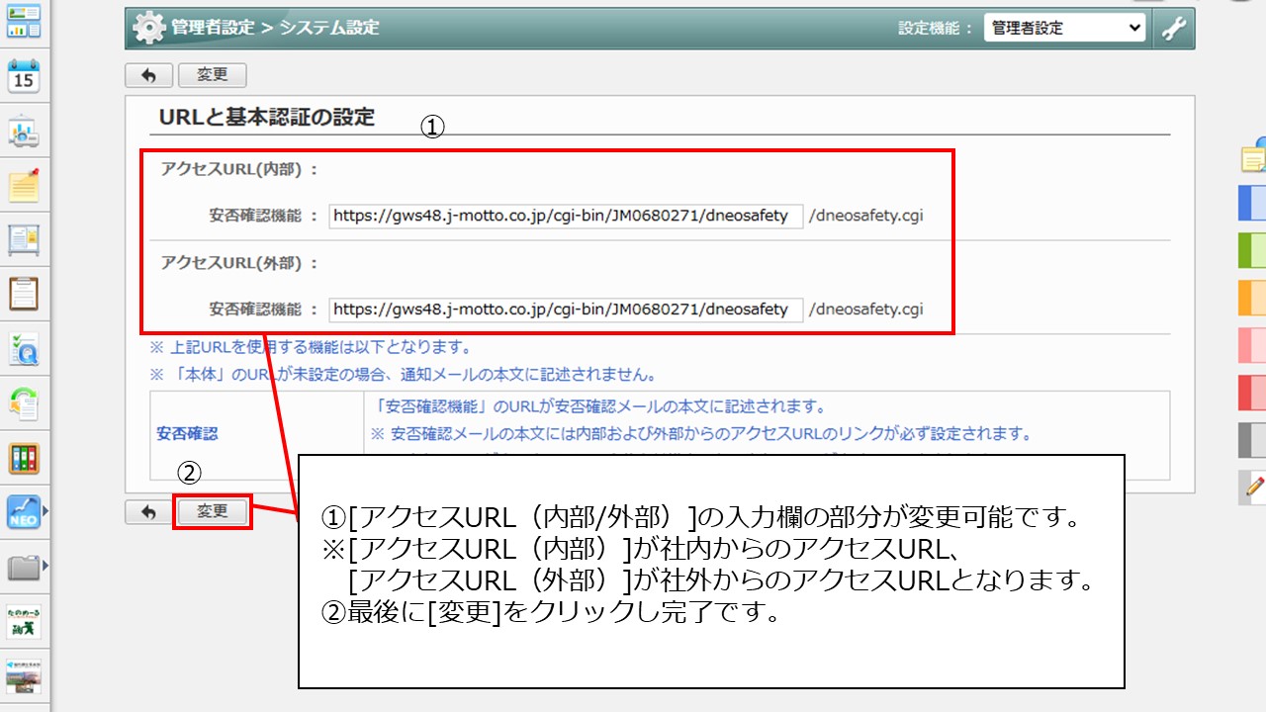Open the gray folder sidebar icon
The width and height of the screenshot is (1266, 712).
pyautogui.click(x=23, y=567)
